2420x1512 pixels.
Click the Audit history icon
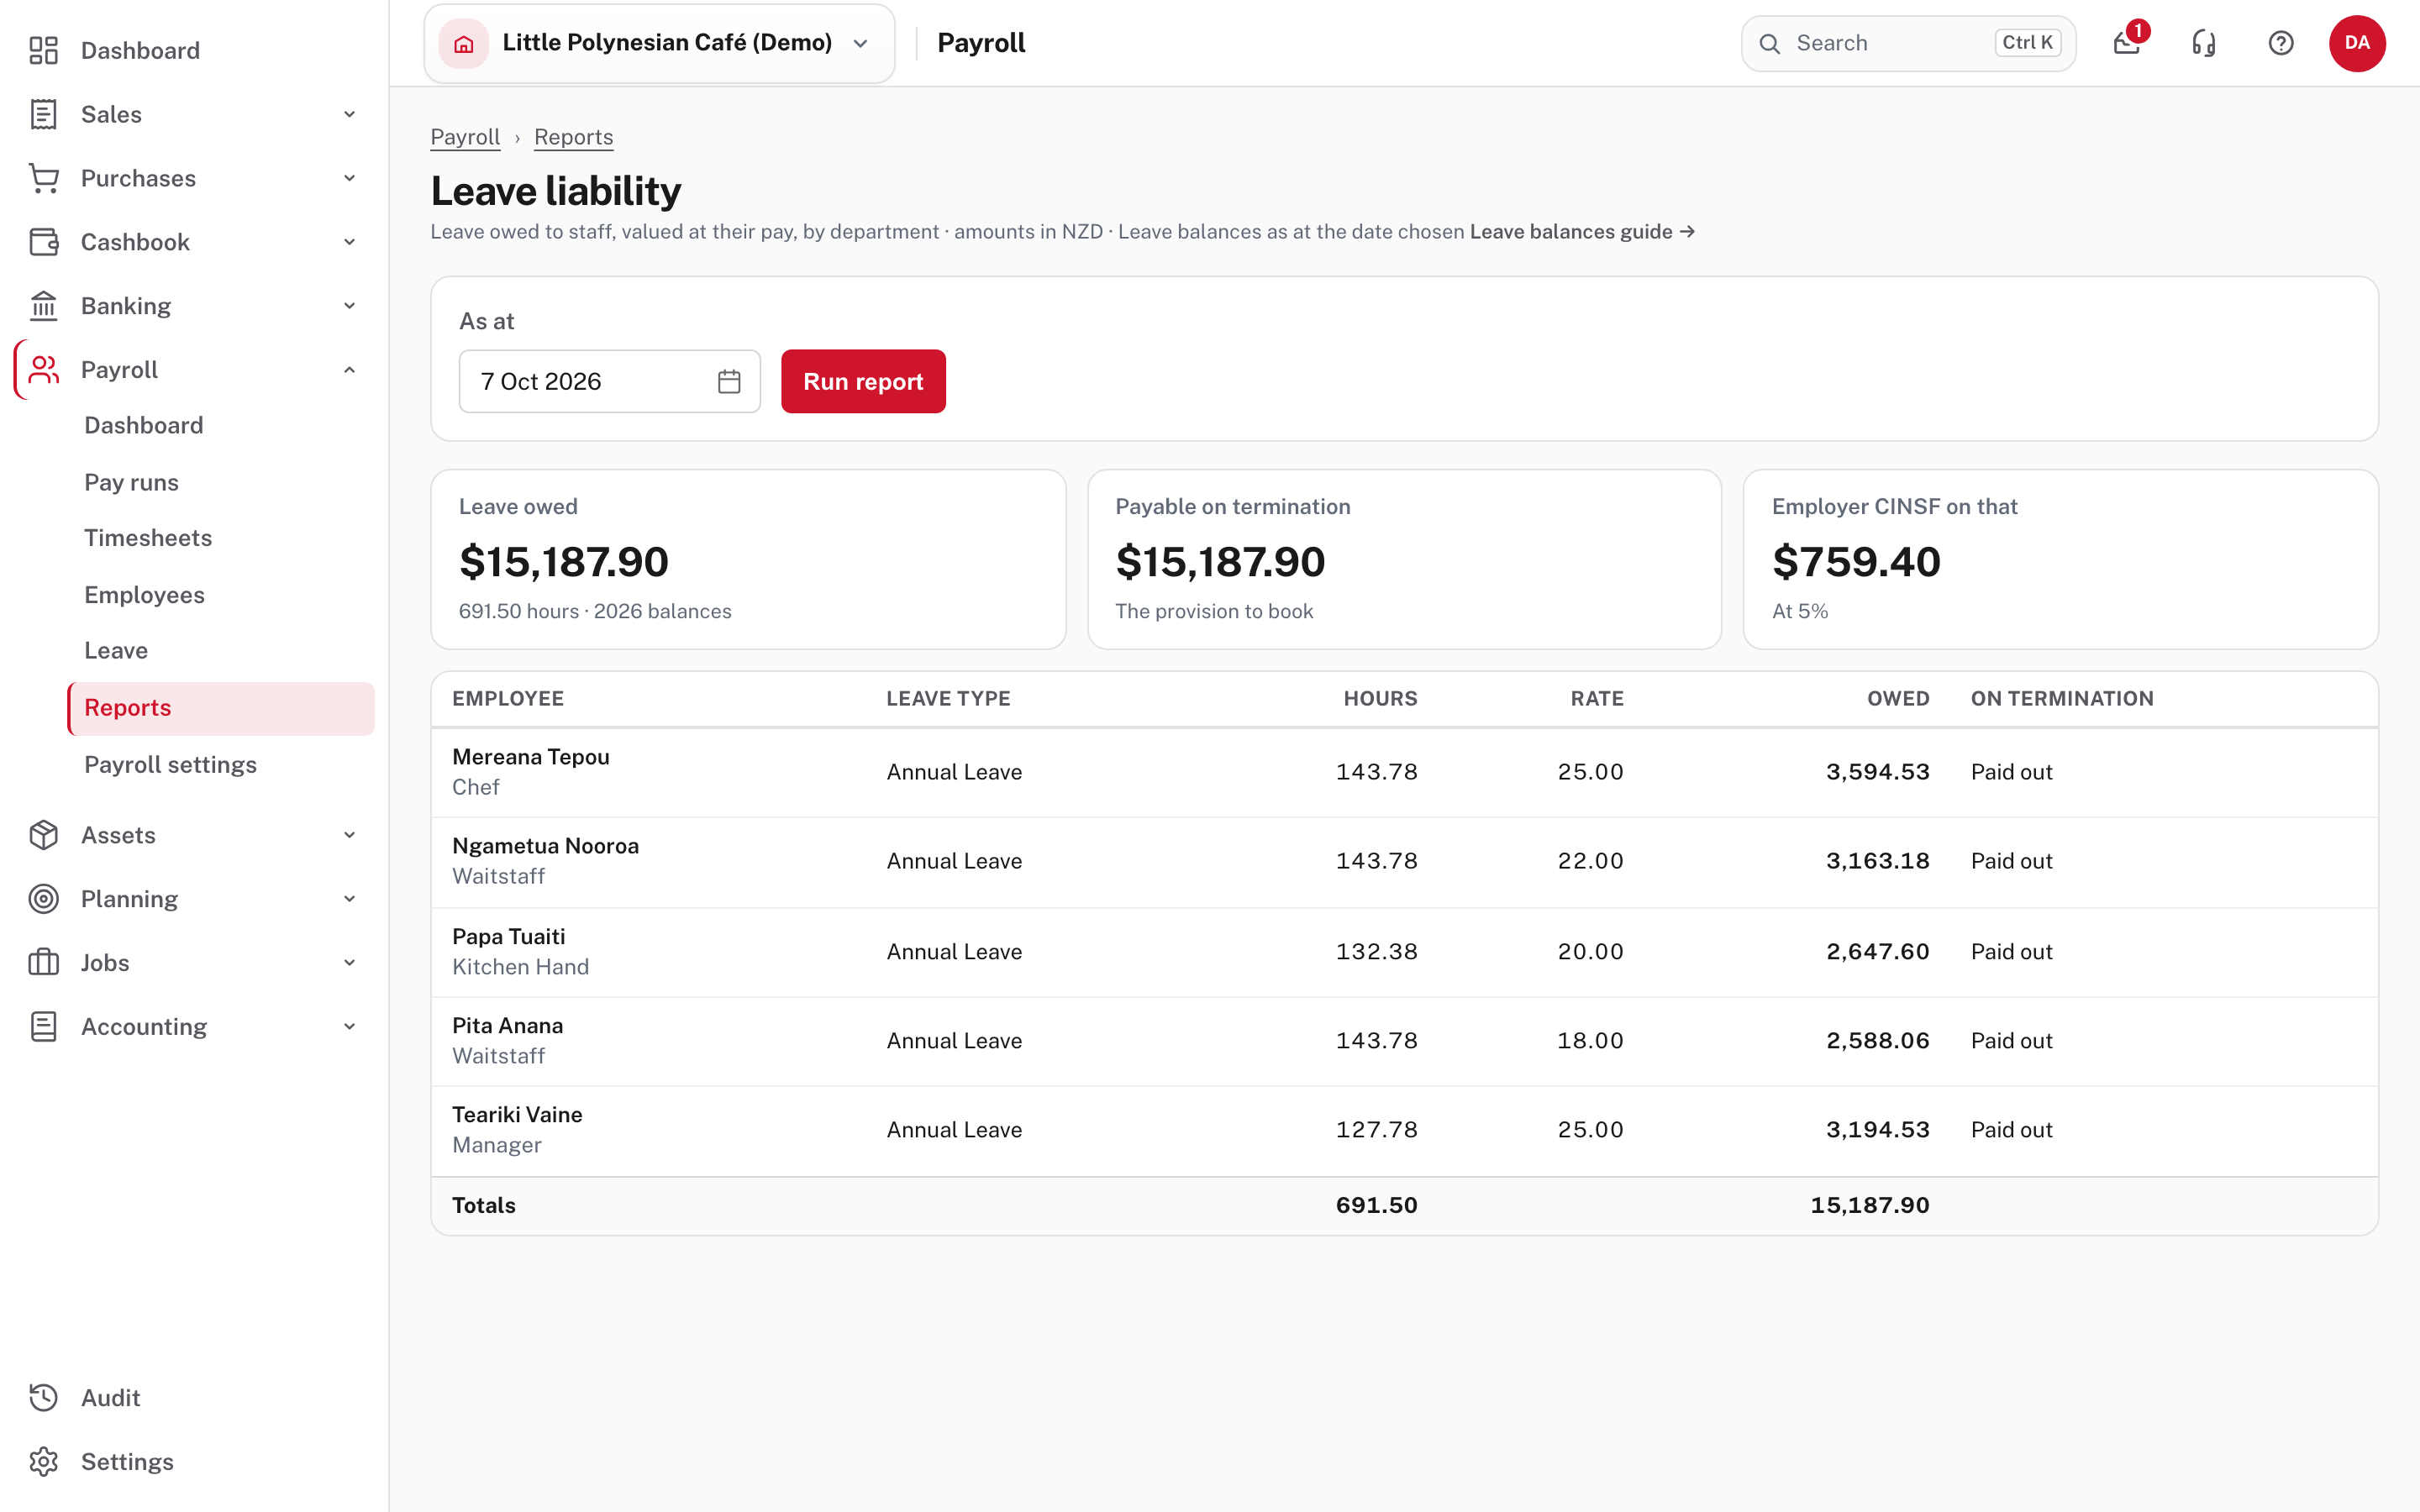tap(43, 1398)
